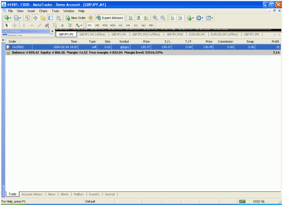This screenshot has height=205, width=283.
Task: Open the File menu
Action: [10, 11]
